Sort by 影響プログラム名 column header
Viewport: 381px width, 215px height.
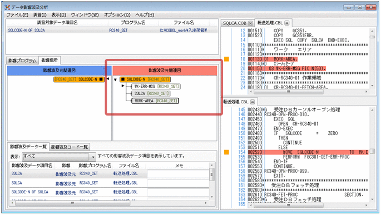click(x=95, y=166)
